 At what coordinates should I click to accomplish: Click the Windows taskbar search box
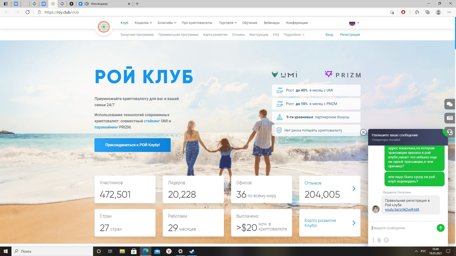(x=52, y=251)
